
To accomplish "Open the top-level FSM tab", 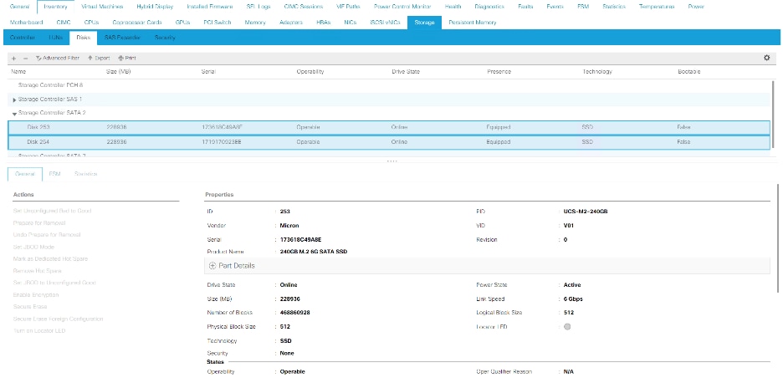I will 583,7.
